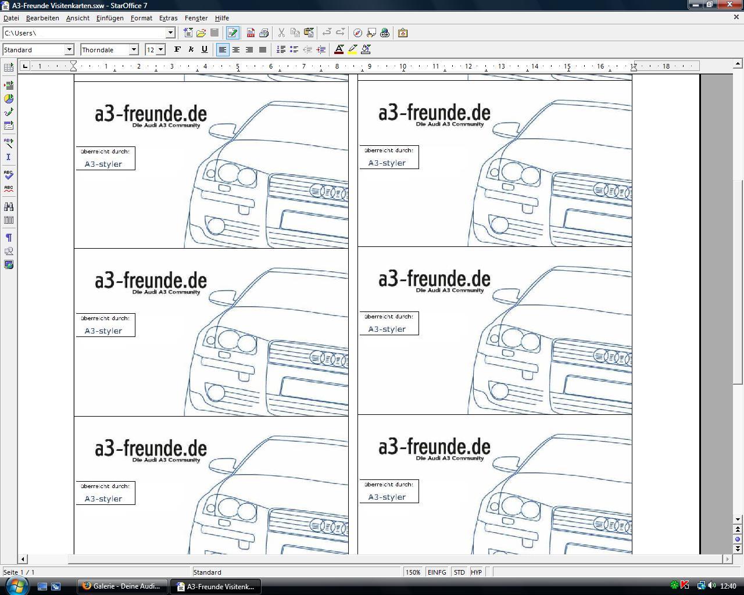Toggle nonprinting characters pilcrow icon
The image size is (744, 595).
coord(9,238)
